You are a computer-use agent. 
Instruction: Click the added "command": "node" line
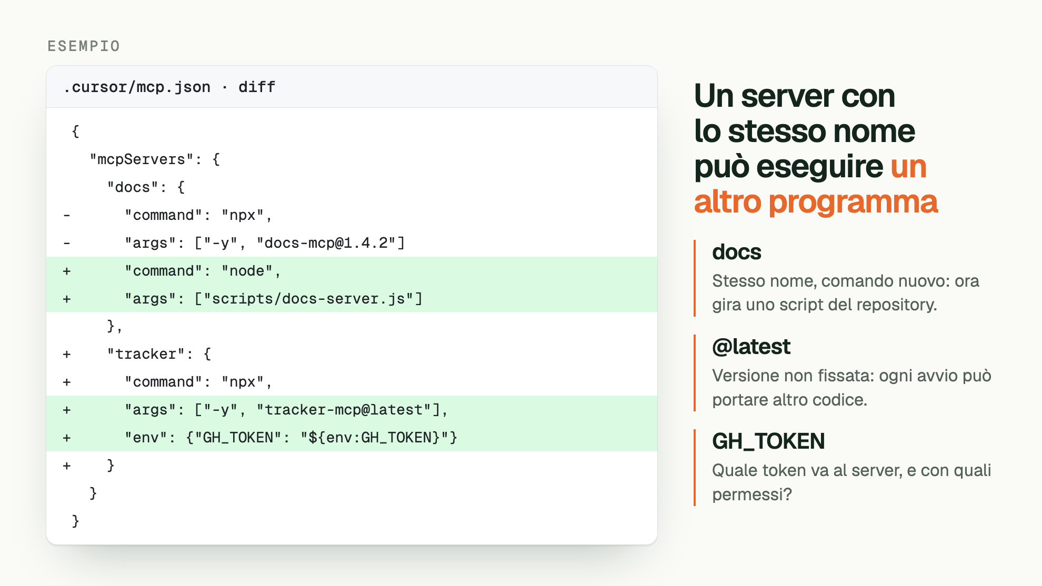[x=352, y=271]
